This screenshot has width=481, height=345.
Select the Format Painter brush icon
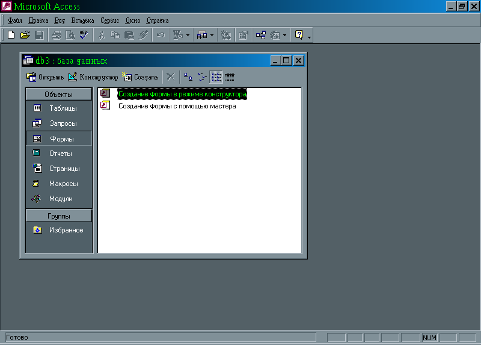click(143, 35)
